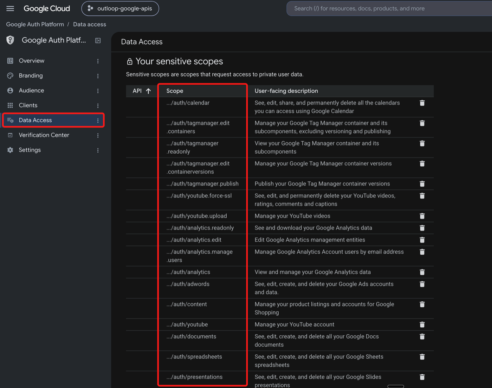The height and width of the screenshot is (388, 492).
Task: Sort the table by API column
Action: (142, 91)
